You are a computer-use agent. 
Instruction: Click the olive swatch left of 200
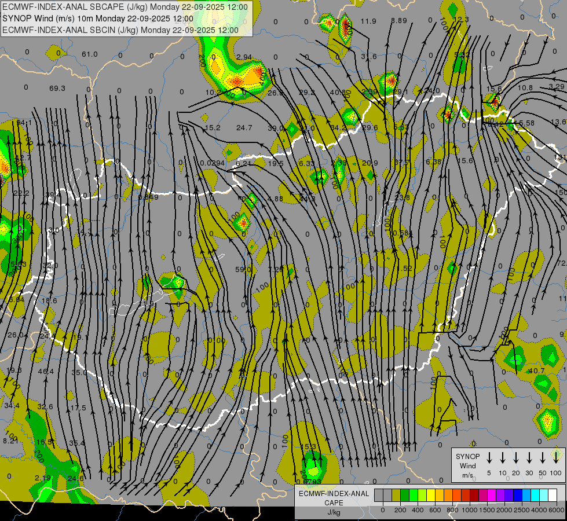[x=396, y=495]
